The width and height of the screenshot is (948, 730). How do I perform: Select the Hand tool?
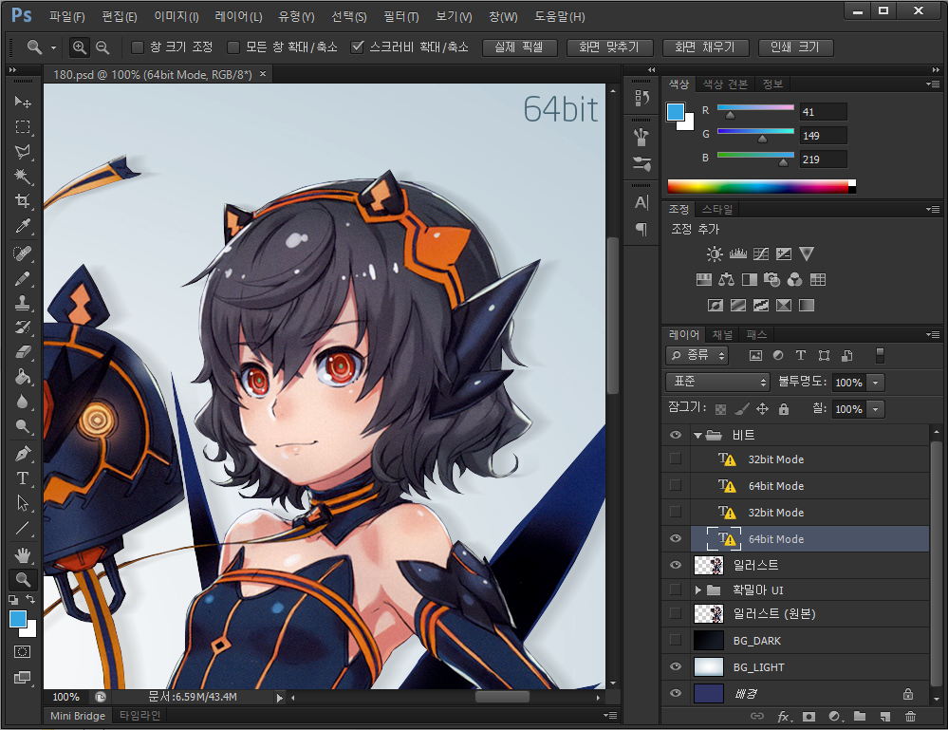click(23, 554)
